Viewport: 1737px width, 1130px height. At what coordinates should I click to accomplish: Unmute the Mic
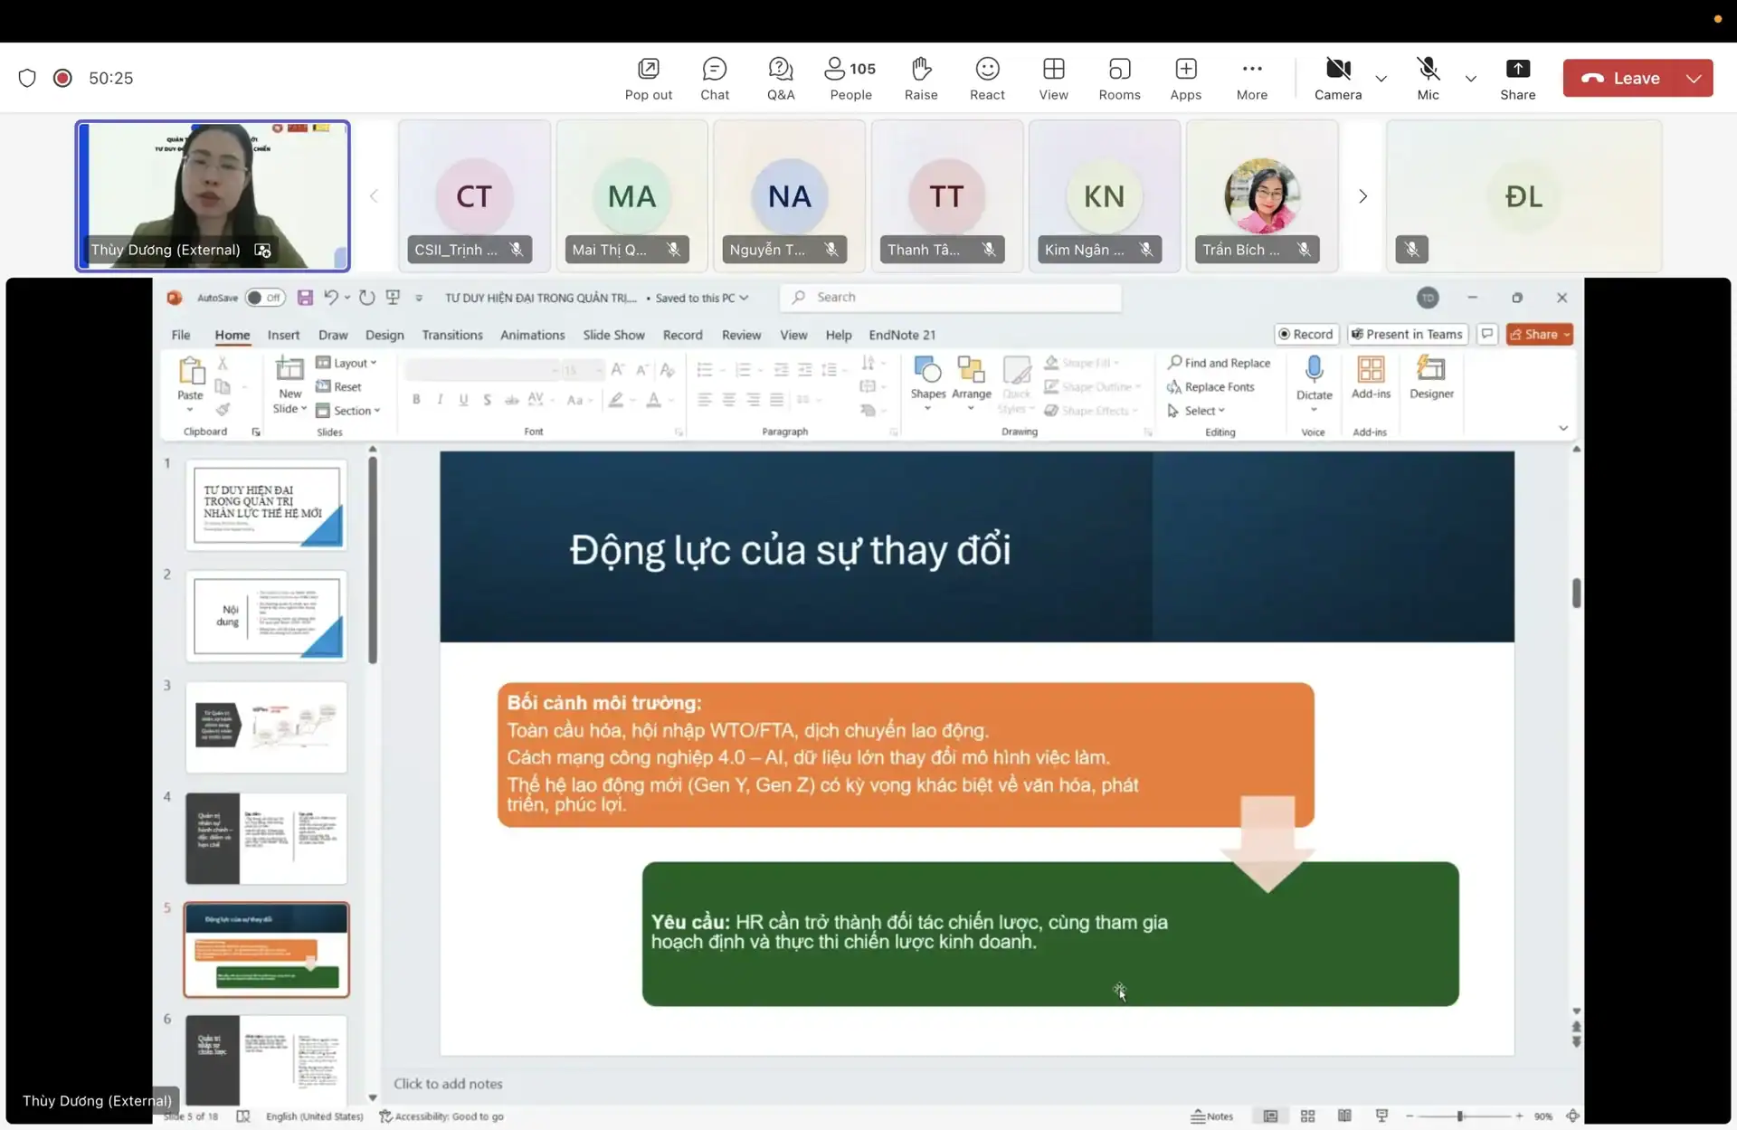pos(1428,79)
